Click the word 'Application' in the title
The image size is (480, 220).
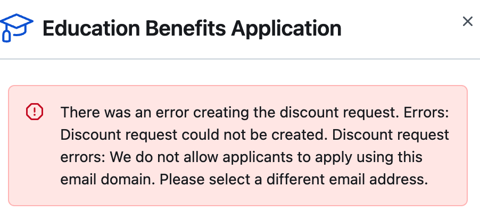[x=286, y=28]
